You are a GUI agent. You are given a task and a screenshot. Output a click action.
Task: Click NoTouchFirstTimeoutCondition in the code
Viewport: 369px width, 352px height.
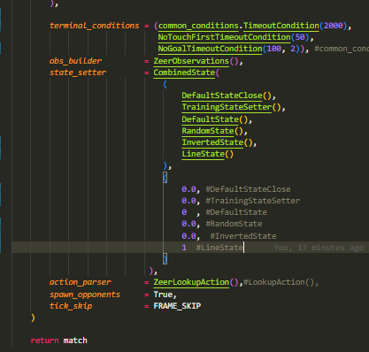click(224, 37)
